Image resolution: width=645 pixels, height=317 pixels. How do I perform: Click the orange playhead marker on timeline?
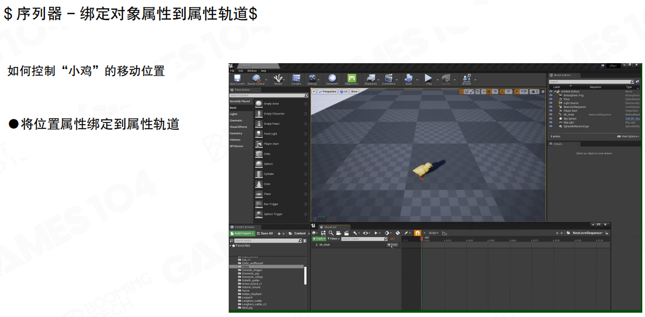(422, 238)
